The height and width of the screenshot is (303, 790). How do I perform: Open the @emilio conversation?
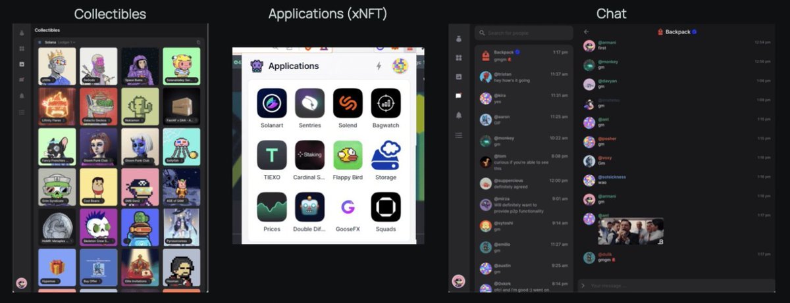click(524, 247)
